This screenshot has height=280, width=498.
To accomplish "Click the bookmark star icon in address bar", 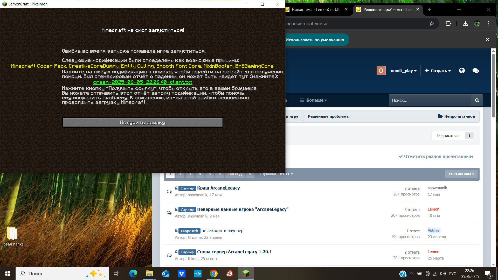I will (x=432, y=24).
